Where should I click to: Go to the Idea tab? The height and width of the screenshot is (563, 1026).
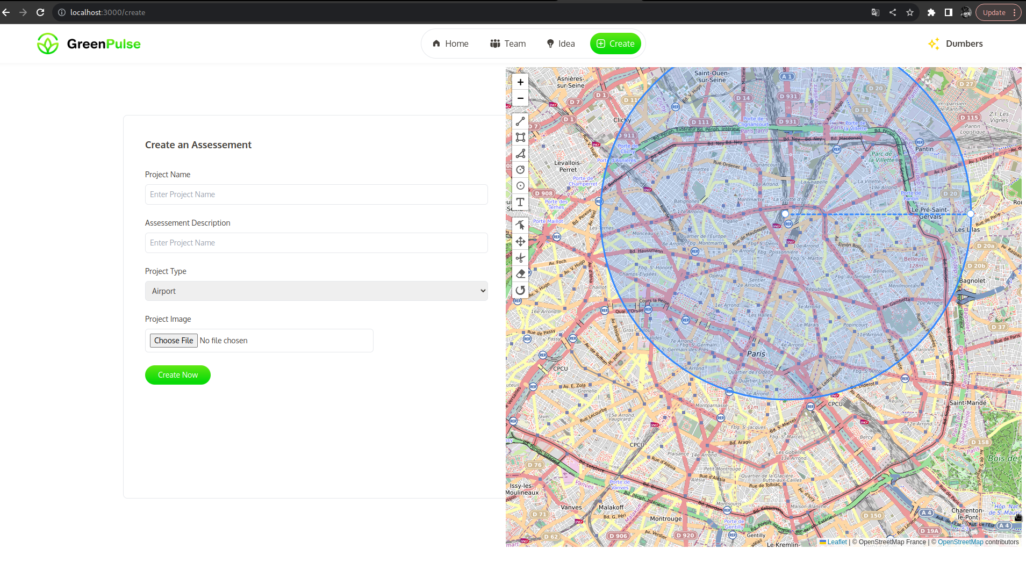tap(561, 44)
